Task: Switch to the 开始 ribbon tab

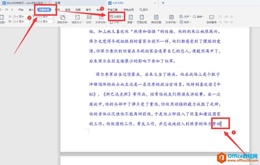Action: click(21, 9)
